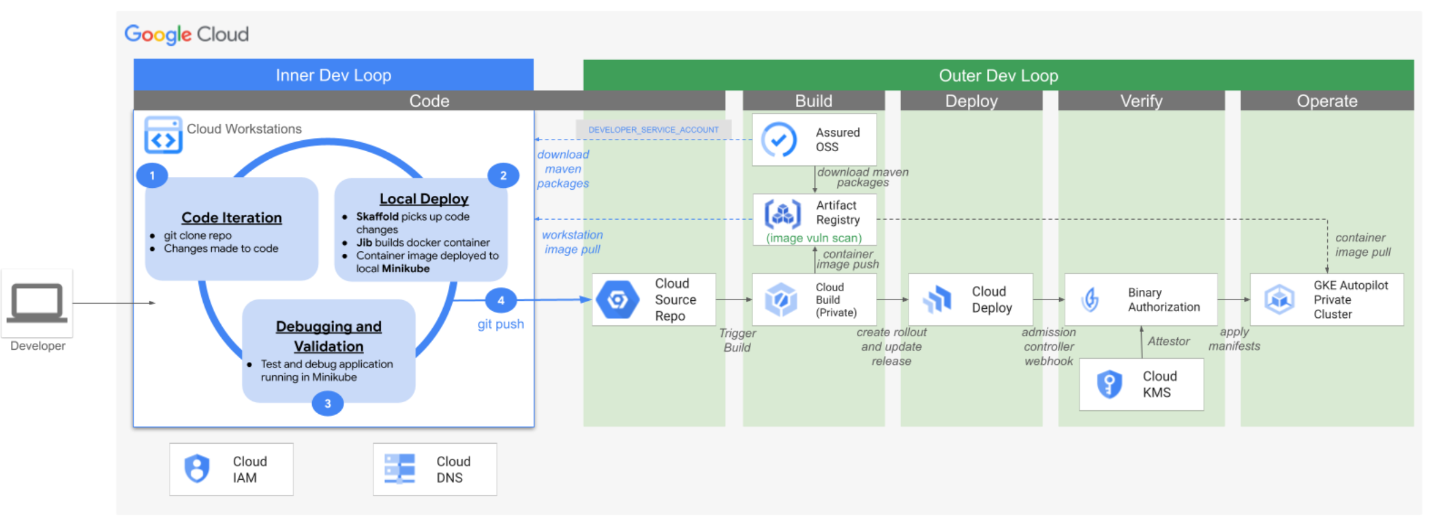Click the Cloud Workstations icon
Screen dimensions: 1430x522
[x=163, y=135]
